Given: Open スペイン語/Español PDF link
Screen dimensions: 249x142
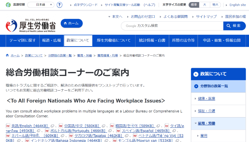Looking at the screenshot, I should pyautogui.click(x=147, y=131).
